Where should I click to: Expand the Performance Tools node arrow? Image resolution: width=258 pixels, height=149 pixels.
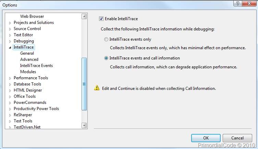tap(10, 78)
